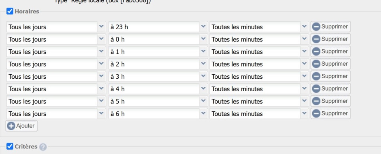Open the help question mark beside Critères
The width and height of the screenshot is (381, 154).
pos(43,147)
